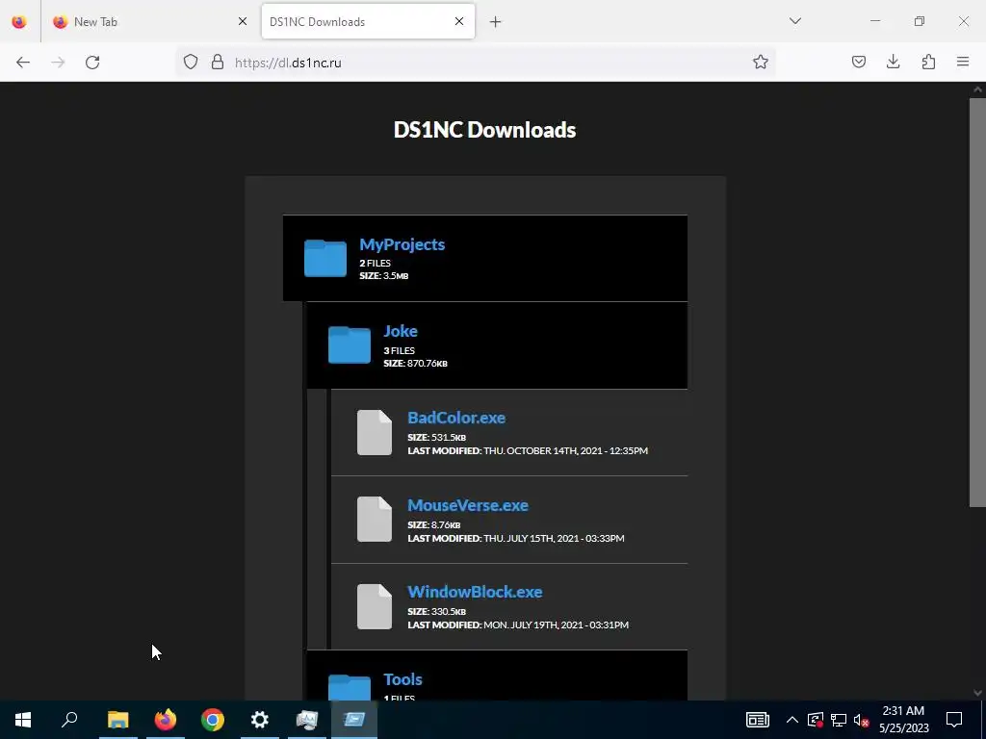Click the address bar URL field
The width and height of the screenshot is (986, 739).
tap(478, 63)
